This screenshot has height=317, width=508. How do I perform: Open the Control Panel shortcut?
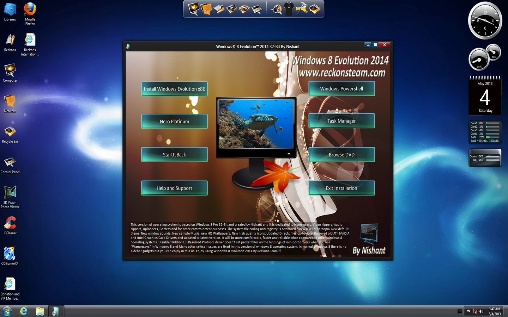pyautogui.click(x=10, y=165)
